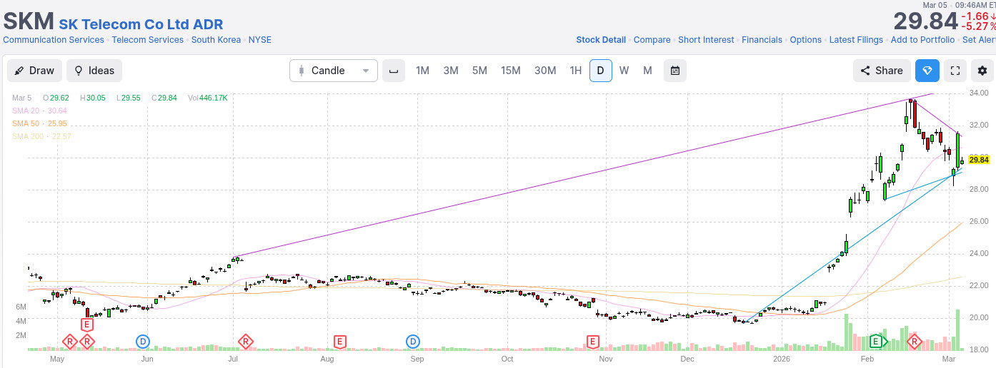Screen dimensions: 996x368
Task: Click the Share button
Action: pyautogui.click(x=882, y=71)
